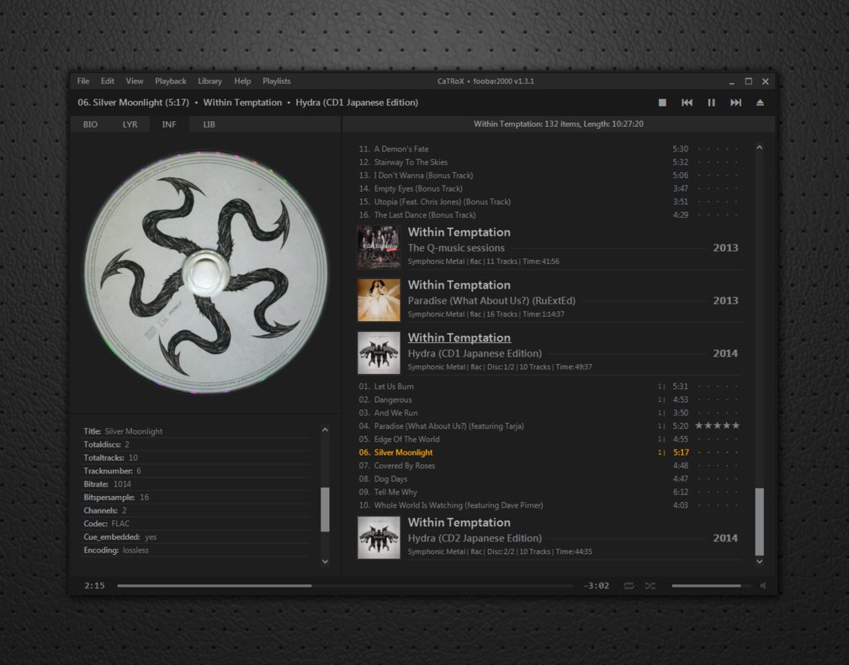849x665 pixels.
Task: Toggle the repeat playback mode icon
Action: pos(629,585)
